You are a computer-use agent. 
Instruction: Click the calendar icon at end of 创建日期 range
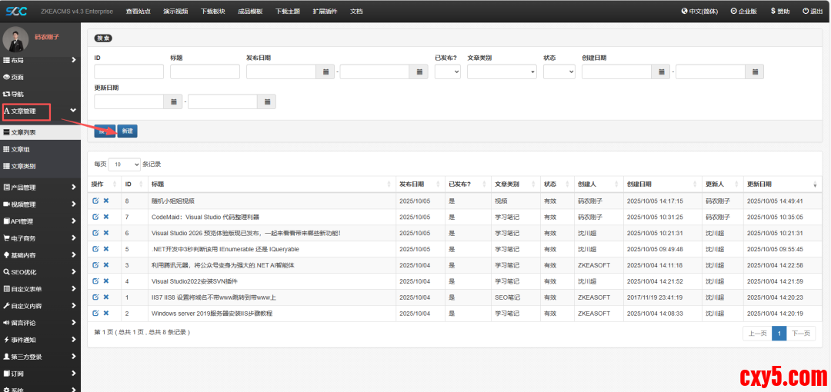point(755,71)
